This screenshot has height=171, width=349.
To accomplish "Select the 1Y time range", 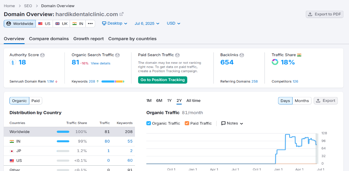I will click(x=169, y=101).
